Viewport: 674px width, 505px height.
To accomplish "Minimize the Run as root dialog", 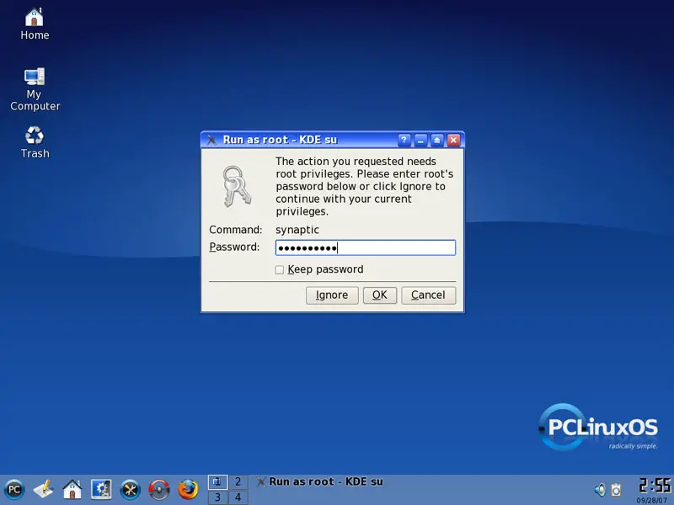I will click(x=420, y=140).
